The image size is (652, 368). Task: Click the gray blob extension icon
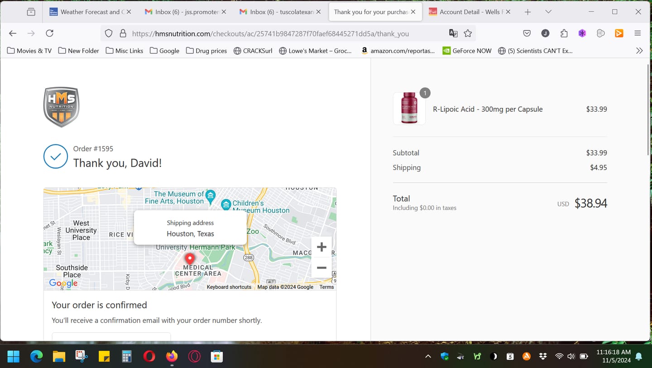click(x=601, y=33)
